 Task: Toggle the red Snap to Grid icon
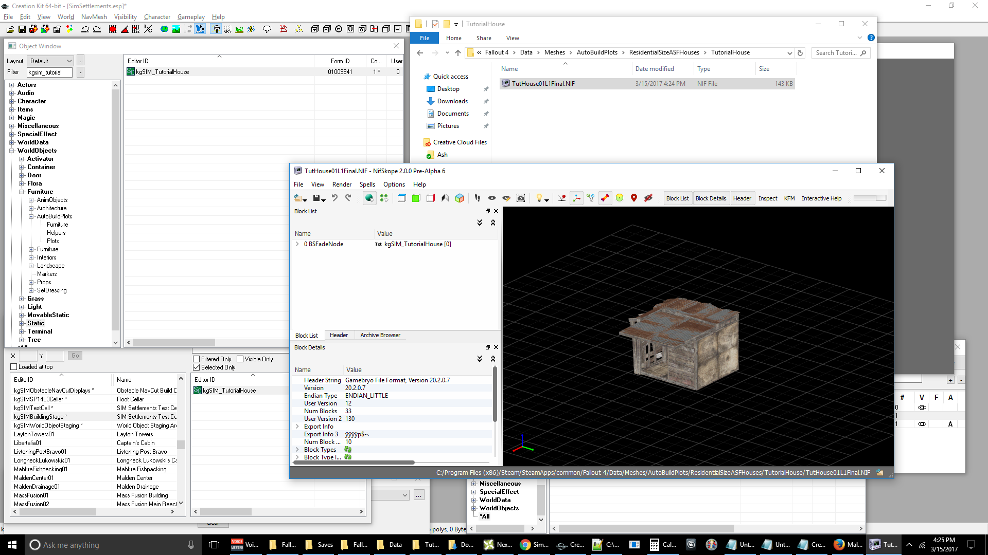click(113, 29)
